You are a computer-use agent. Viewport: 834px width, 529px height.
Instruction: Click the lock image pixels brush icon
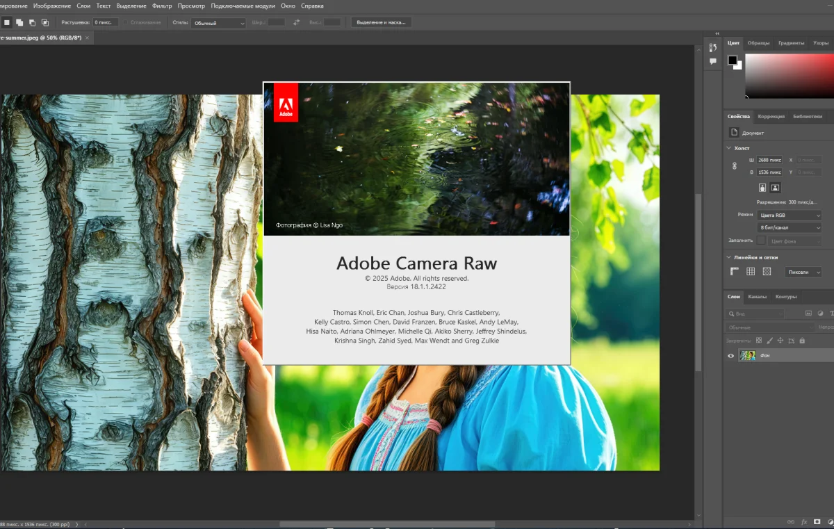769,341
